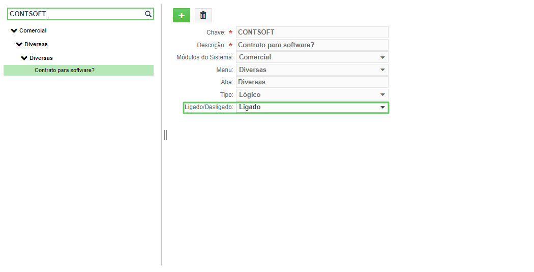Screen dimensions: 534x272
Task: Collapse the Diversas node above Contrato para software
Action: tap(24, 58)
